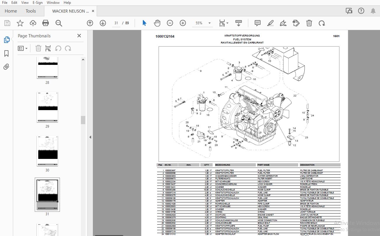Open the notifications bell
380x236 pixels.
[373, 11]
